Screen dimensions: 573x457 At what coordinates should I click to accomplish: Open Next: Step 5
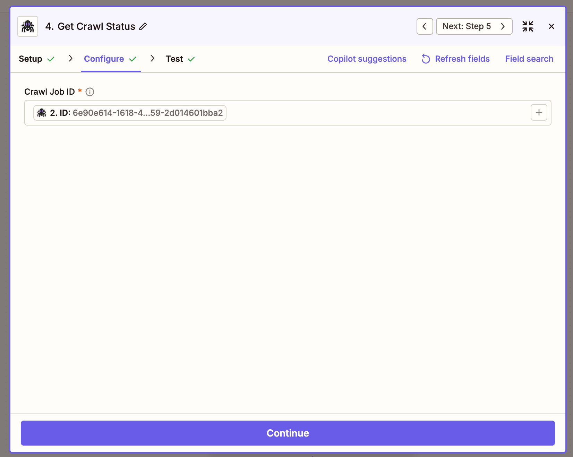[x=474, y=26]
